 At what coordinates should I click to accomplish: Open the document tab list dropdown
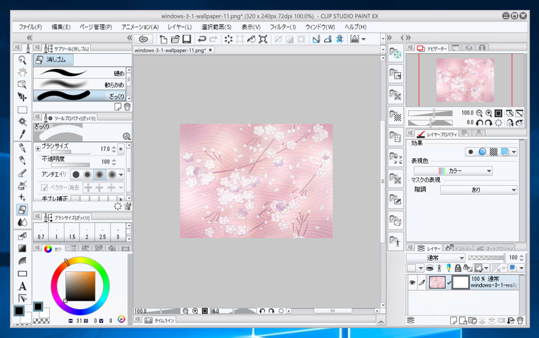383,50
